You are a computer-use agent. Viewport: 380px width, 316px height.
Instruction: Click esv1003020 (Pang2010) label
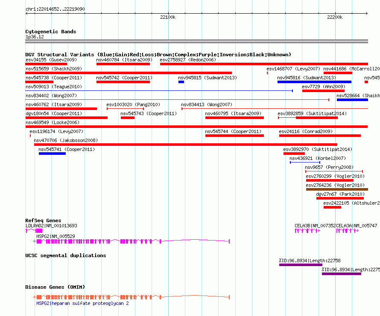click(x=133, y=104)
